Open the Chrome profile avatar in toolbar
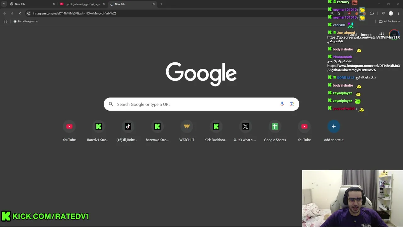This screenshot has width=403, height=227. click(x=391, y=13)
